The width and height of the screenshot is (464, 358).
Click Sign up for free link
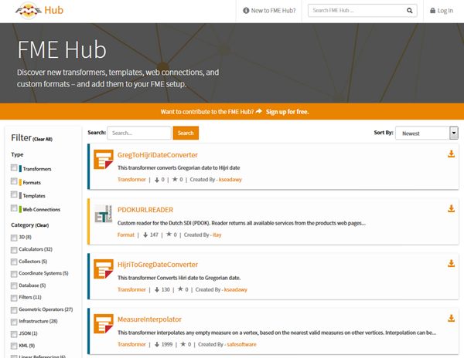(x=287, y=112)
